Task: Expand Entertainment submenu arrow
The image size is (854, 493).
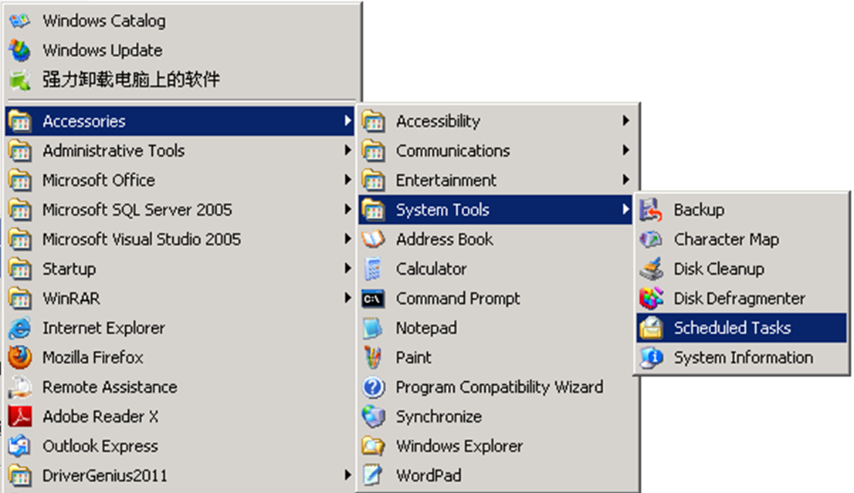Action: coord(625,180)
